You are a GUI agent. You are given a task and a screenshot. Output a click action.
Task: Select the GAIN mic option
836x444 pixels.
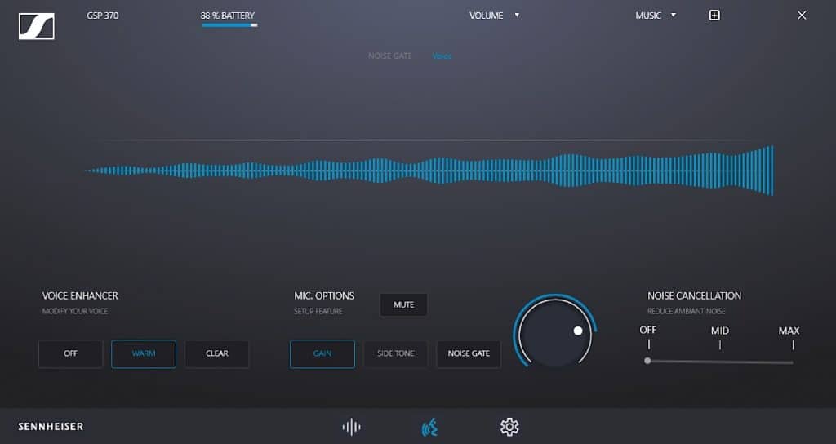(322, 354)
